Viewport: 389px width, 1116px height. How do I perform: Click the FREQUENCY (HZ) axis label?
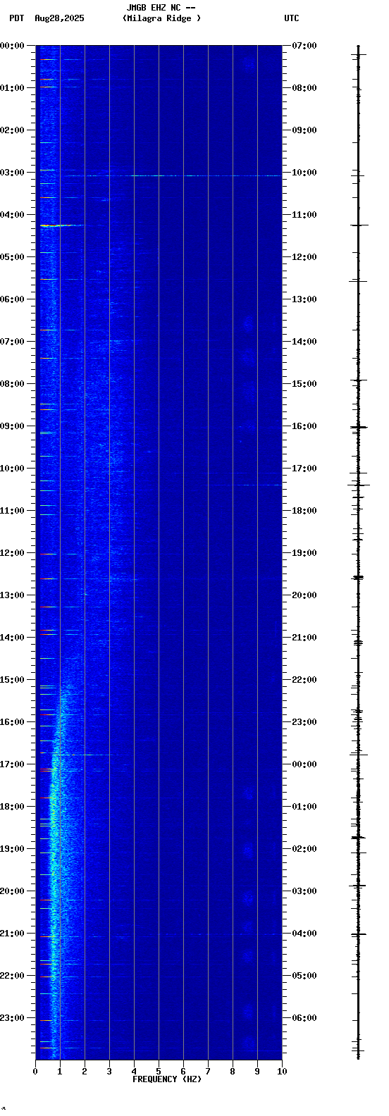[x=167, y=1079]
